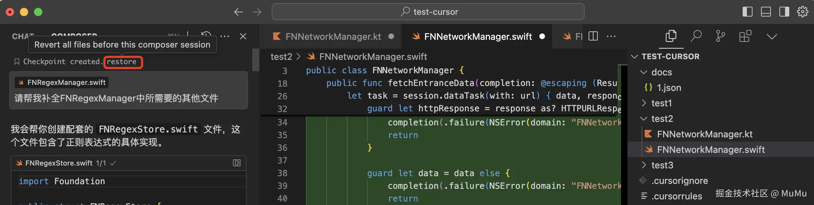Viewport: 814px width, 205px height.
Task: Click the test-cursor search field
Action: [x=428, y=12]
